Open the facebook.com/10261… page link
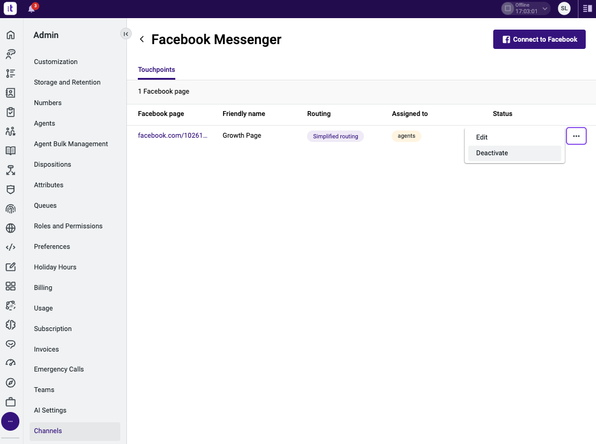Viewport: 596px width, 444px height. point(172,135)
